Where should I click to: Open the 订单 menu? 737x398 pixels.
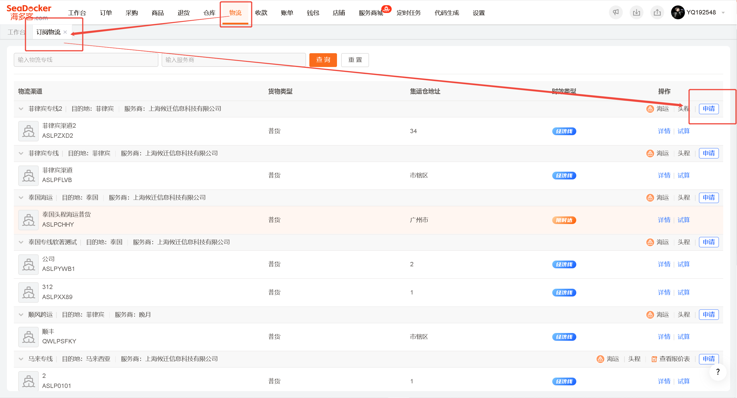[x=106, y=13]
